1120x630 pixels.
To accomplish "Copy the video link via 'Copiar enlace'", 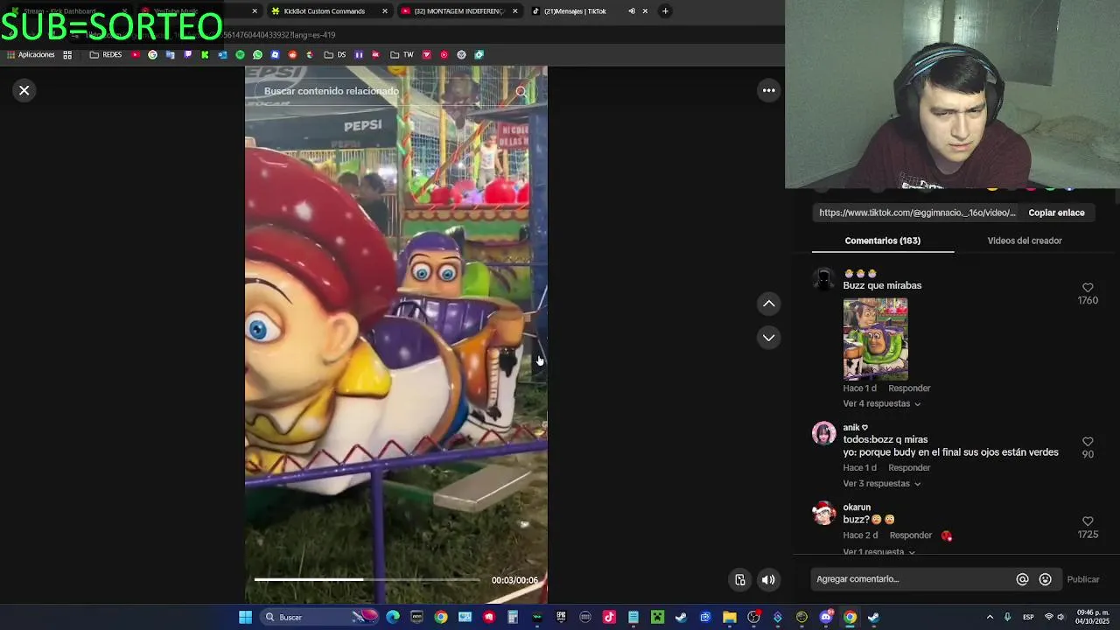I will click(x=1056, y=213).
